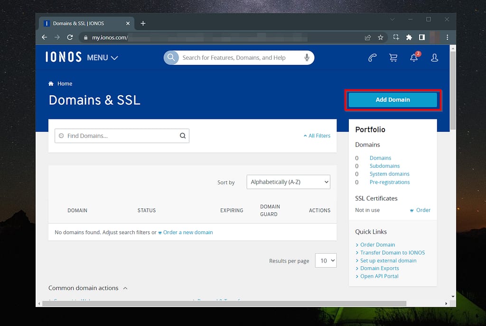The image size is (486, 326).
Task: Open Results per page dropdown
Action: click(x=326, y=261)
